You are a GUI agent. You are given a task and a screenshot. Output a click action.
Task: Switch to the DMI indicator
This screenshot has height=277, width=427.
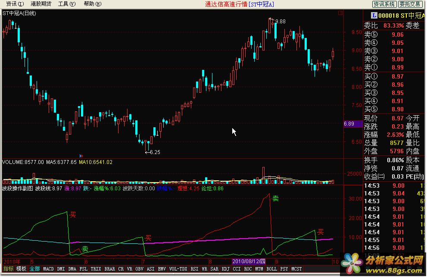(x=61, y=269)
